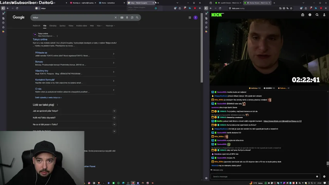This screenshot has width=329, height=185.
Task: Open Kick chat settings gear
Action: pyautogui.click(x=324, y=177)
